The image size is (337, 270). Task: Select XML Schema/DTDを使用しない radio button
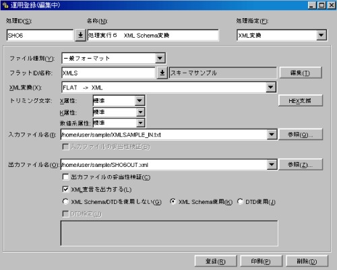pyautogui.click(x=65, y=201)
